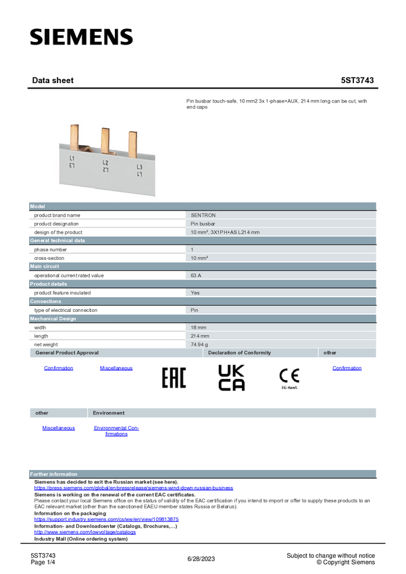
Task: Click the 'Yes' insulated feature value
Action: pyautogui.click(x=195, y=293)
